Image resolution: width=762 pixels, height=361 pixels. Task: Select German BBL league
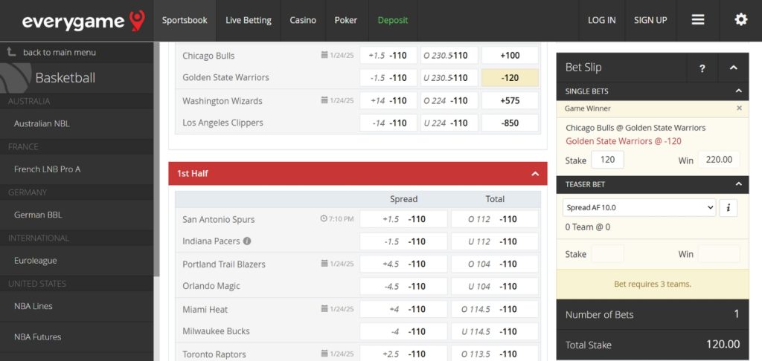(77, 215)
